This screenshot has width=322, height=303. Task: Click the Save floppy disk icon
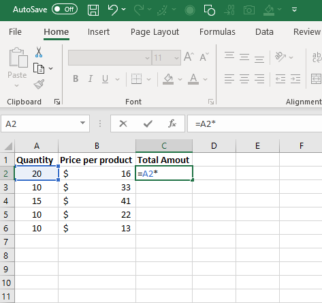(x=93, y=10)
